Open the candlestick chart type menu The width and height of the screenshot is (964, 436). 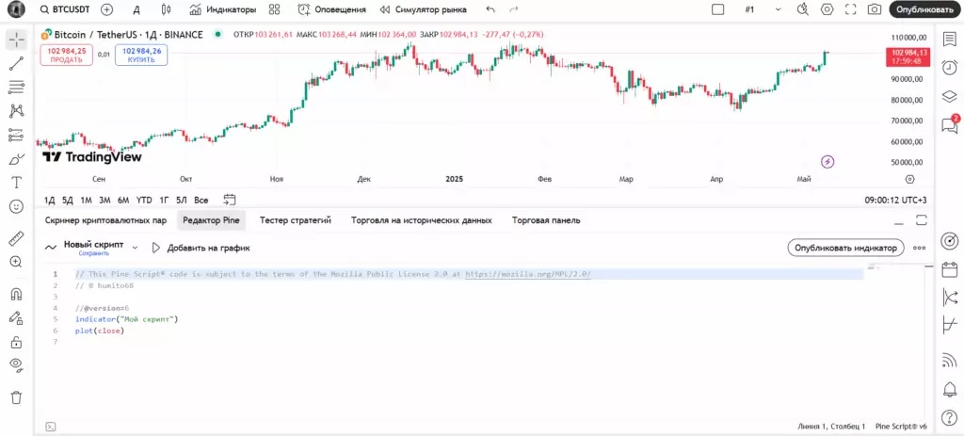(166, 9)
